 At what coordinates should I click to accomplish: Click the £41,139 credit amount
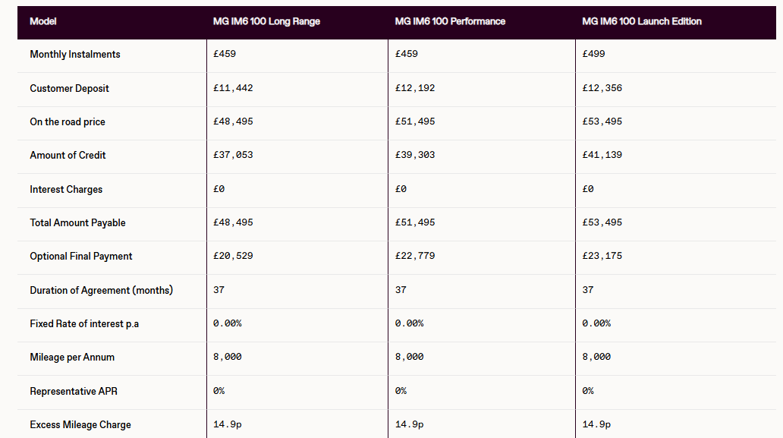coord(602,155)
